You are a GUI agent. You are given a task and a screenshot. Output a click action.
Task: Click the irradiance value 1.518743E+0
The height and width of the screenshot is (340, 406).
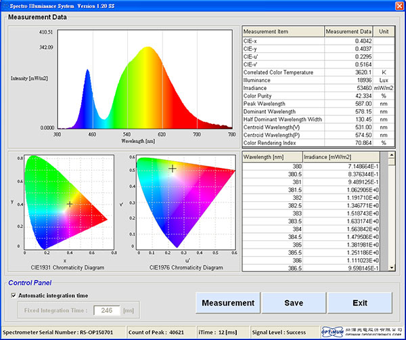(x=363, y=213)
